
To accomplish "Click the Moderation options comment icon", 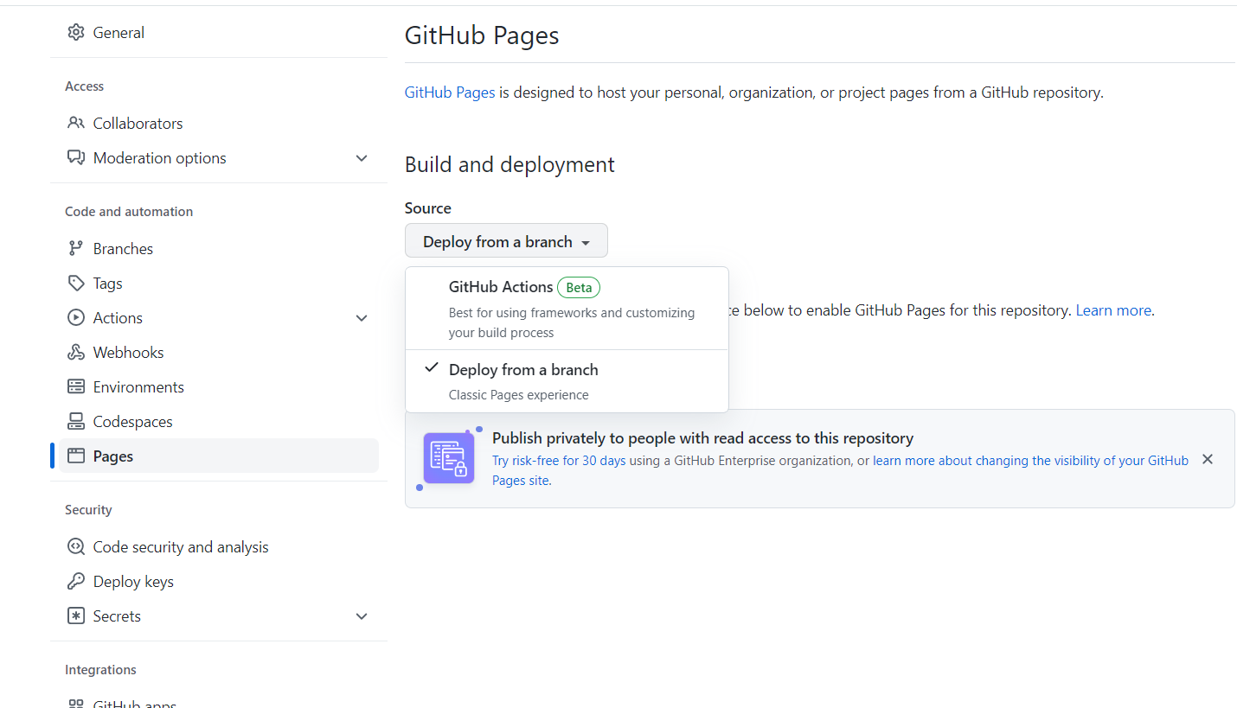I will point(76,158).
